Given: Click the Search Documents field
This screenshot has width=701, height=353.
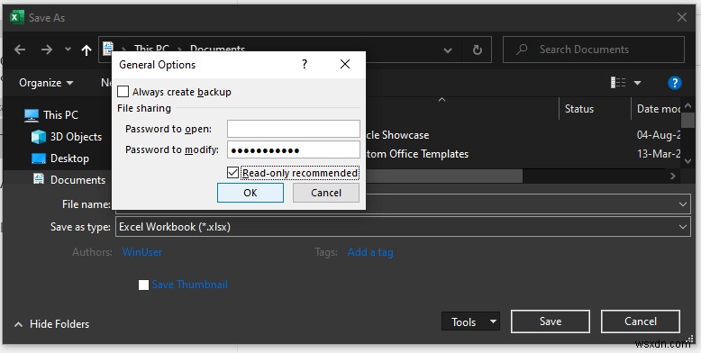Looking at the screenshot, I should click(594, 50).
